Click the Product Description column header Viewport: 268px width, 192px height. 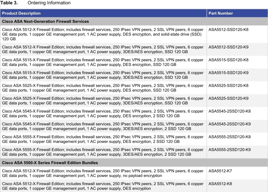tap(21, 13)
